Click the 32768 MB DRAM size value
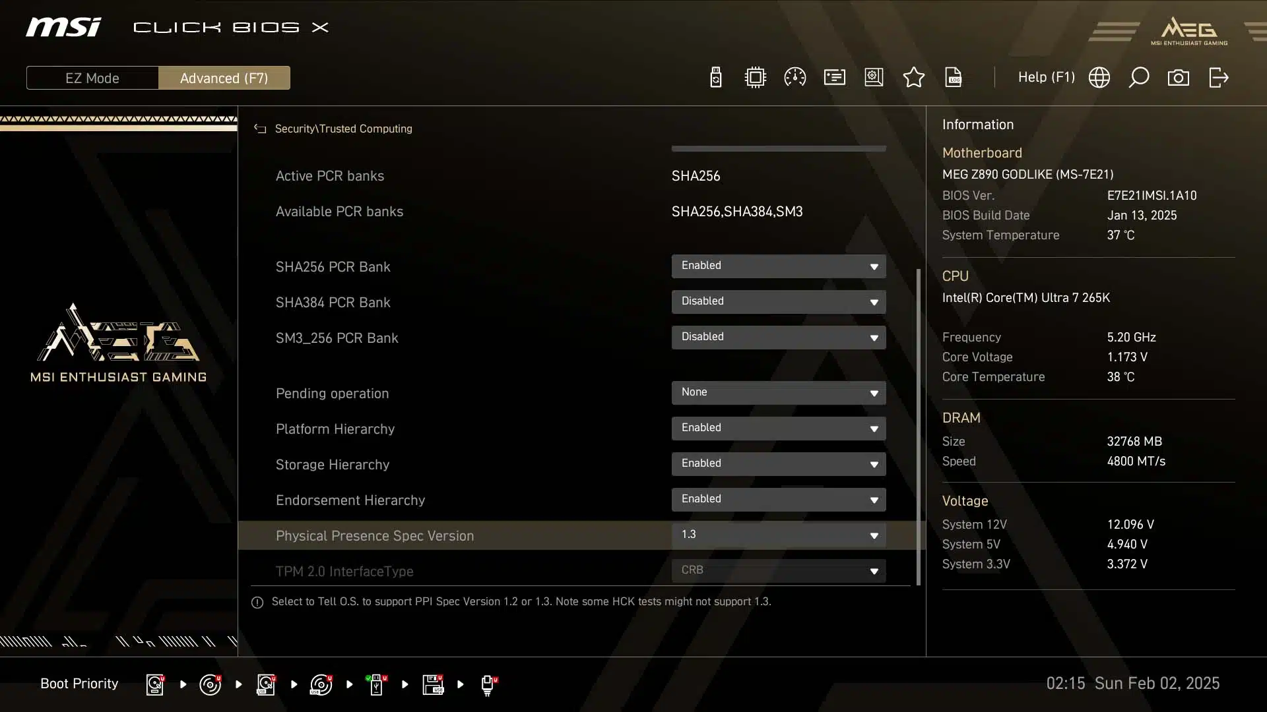This screenshot has height=712, width=1267. click(x=1134, y=442)
